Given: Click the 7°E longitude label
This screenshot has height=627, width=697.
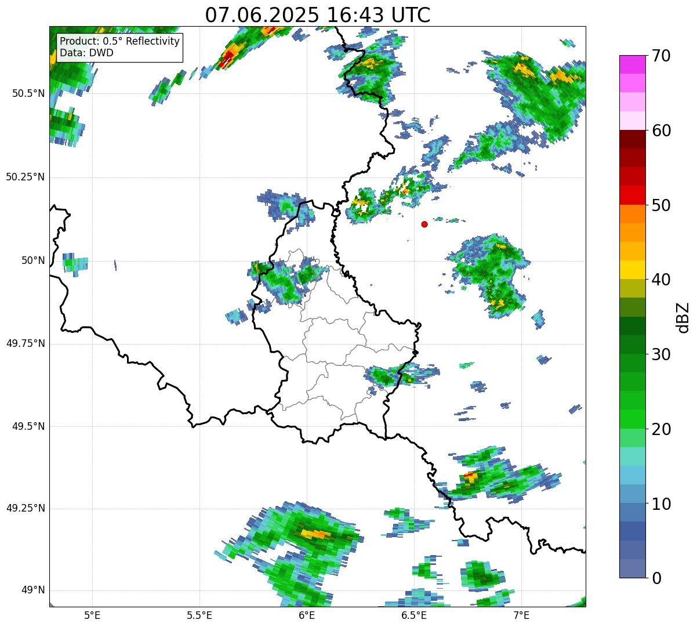Looking at the screenshot, I should (x=521, y=615).
